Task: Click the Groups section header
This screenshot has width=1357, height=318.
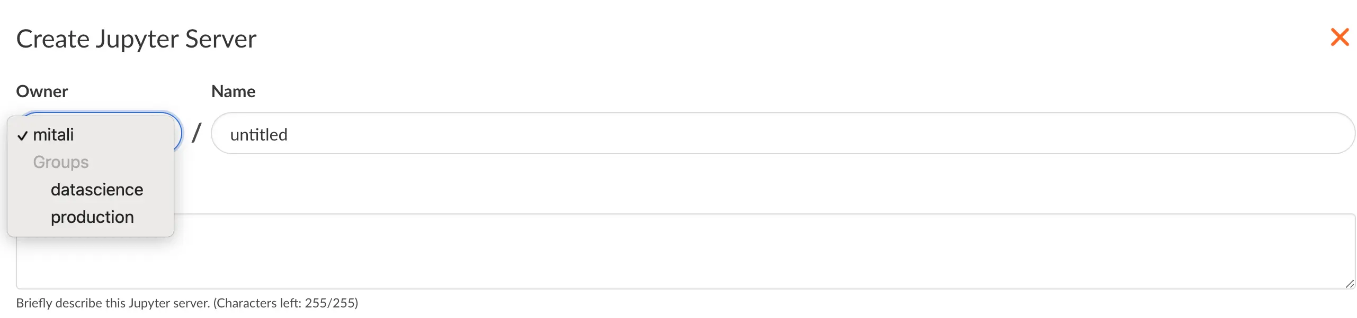Action: click(61, 162)
